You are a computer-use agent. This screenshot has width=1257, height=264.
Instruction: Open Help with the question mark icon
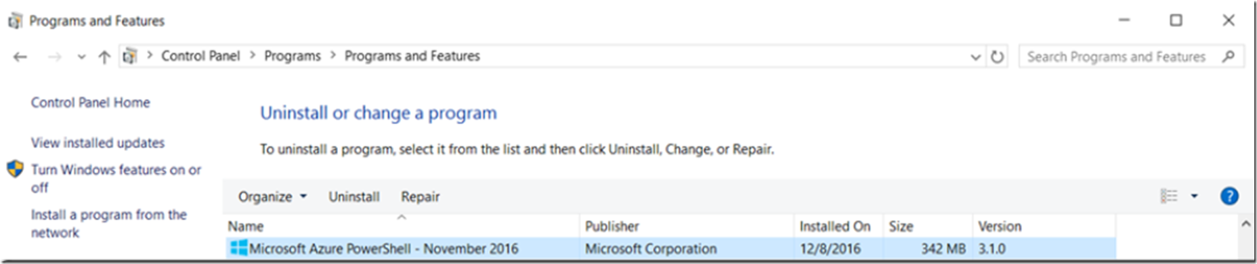pos(1229,196)
